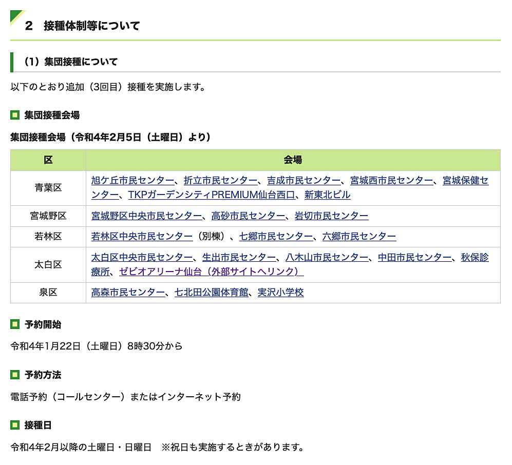
Task: Open the 実沢小学校 link
Action: 281,293
